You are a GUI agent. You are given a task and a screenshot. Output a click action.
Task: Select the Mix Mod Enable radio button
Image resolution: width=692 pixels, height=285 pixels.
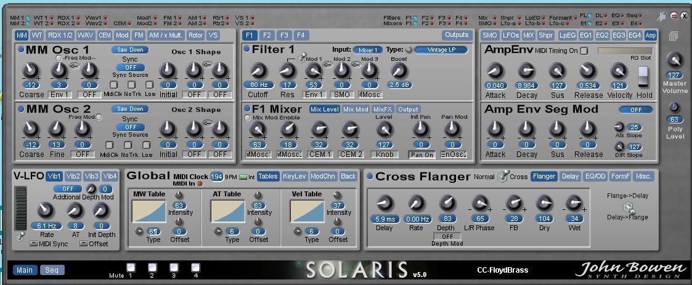[x=248, y=118]
